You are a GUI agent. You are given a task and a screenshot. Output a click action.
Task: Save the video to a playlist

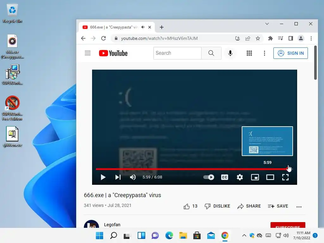(x=278, y=206)
